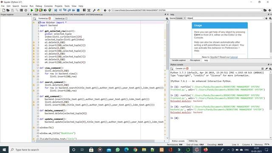Open Google Chrome from the taskbar
This screenshot has width=272, height=153.
[135, 150]
